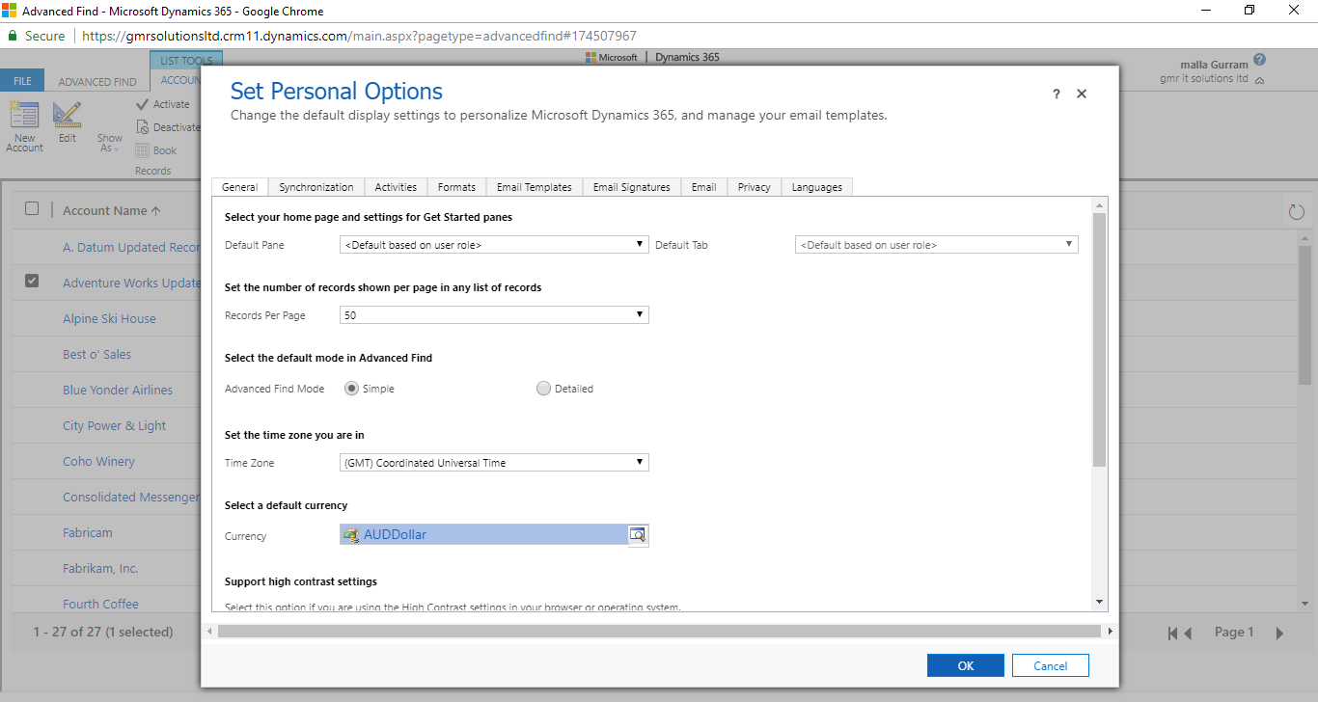Screen dimensions: 1318x702
Task: Open the Activities tab
Action: click(x=396, y=187)
